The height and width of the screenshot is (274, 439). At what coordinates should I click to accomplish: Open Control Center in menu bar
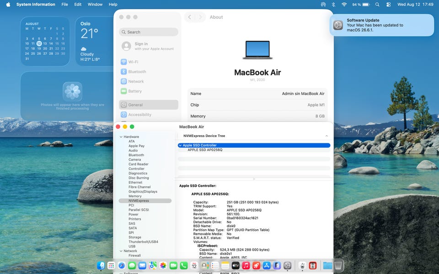[x=388, y=5]
